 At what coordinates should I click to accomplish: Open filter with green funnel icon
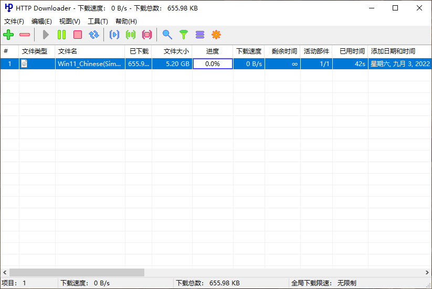(184, 35)
